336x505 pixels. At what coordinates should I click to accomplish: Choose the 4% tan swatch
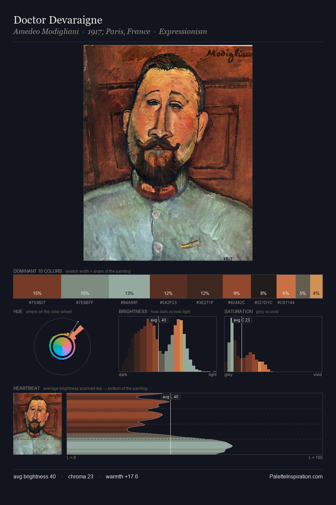click(316, 287)
